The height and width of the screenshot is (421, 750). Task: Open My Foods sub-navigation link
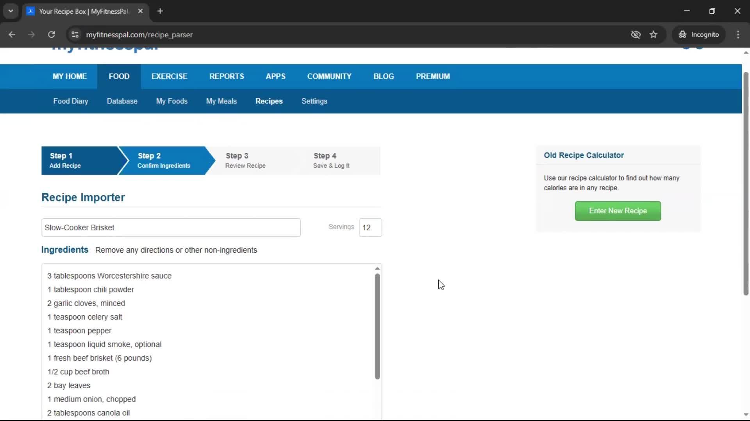coord(172,101)
